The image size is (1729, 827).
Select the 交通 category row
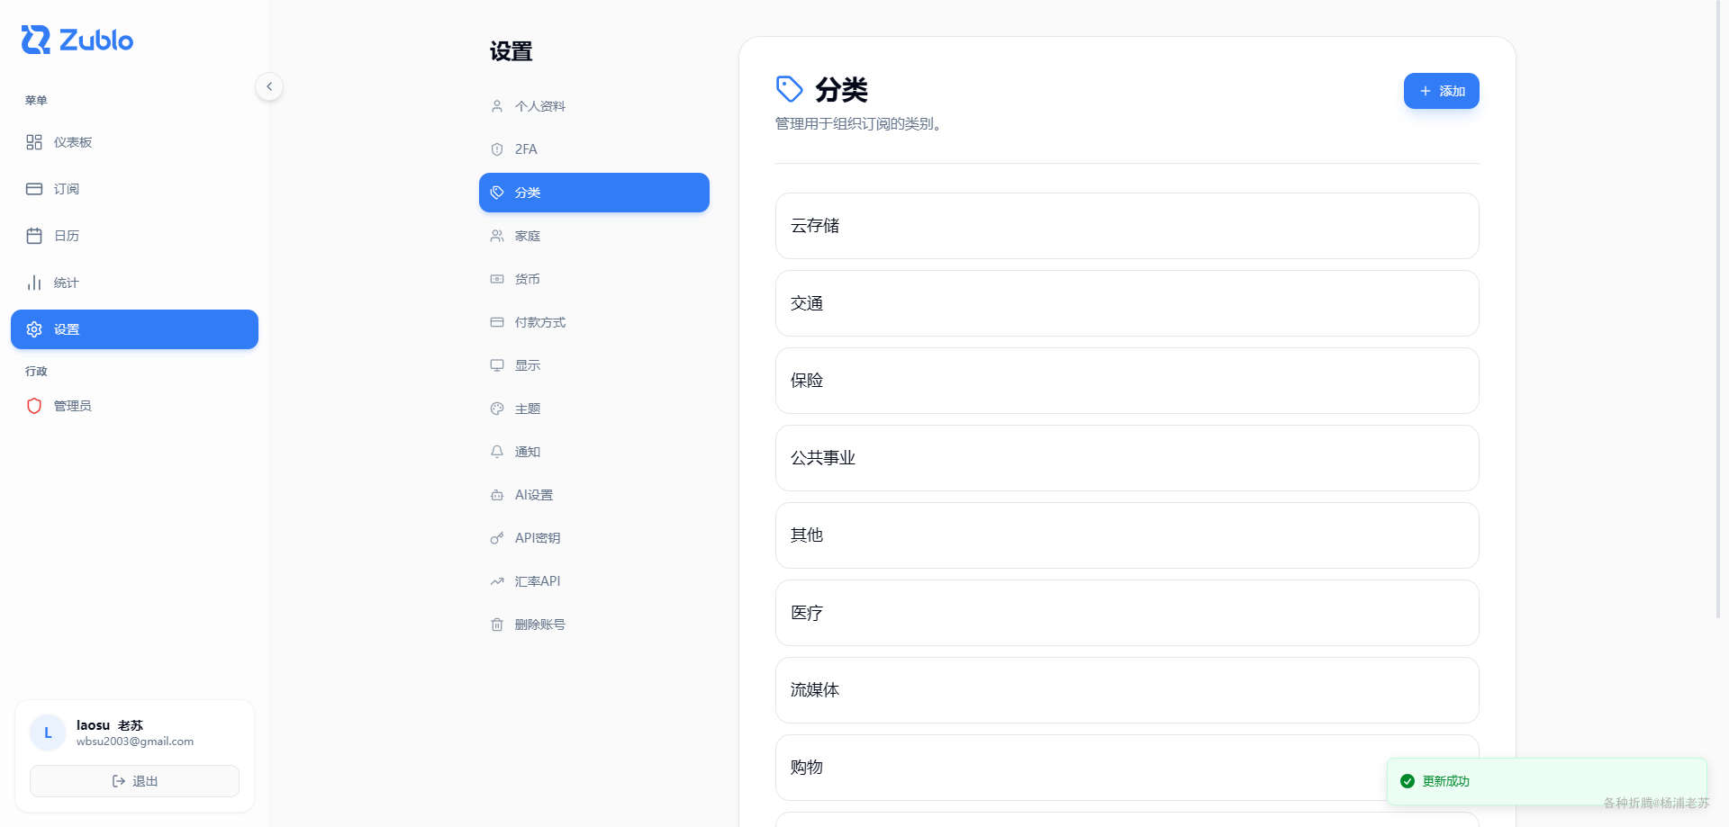(x=1127, y=303)
